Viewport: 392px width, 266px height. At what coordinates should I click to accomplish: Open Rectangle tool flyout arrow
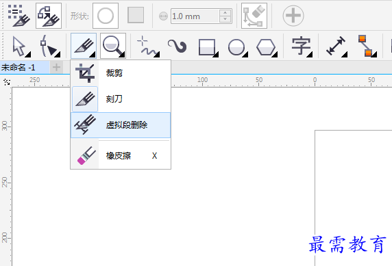click(215, 55)
